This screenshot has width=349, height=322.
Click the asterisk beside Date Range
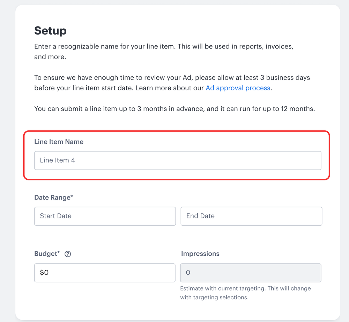(72, 197)
